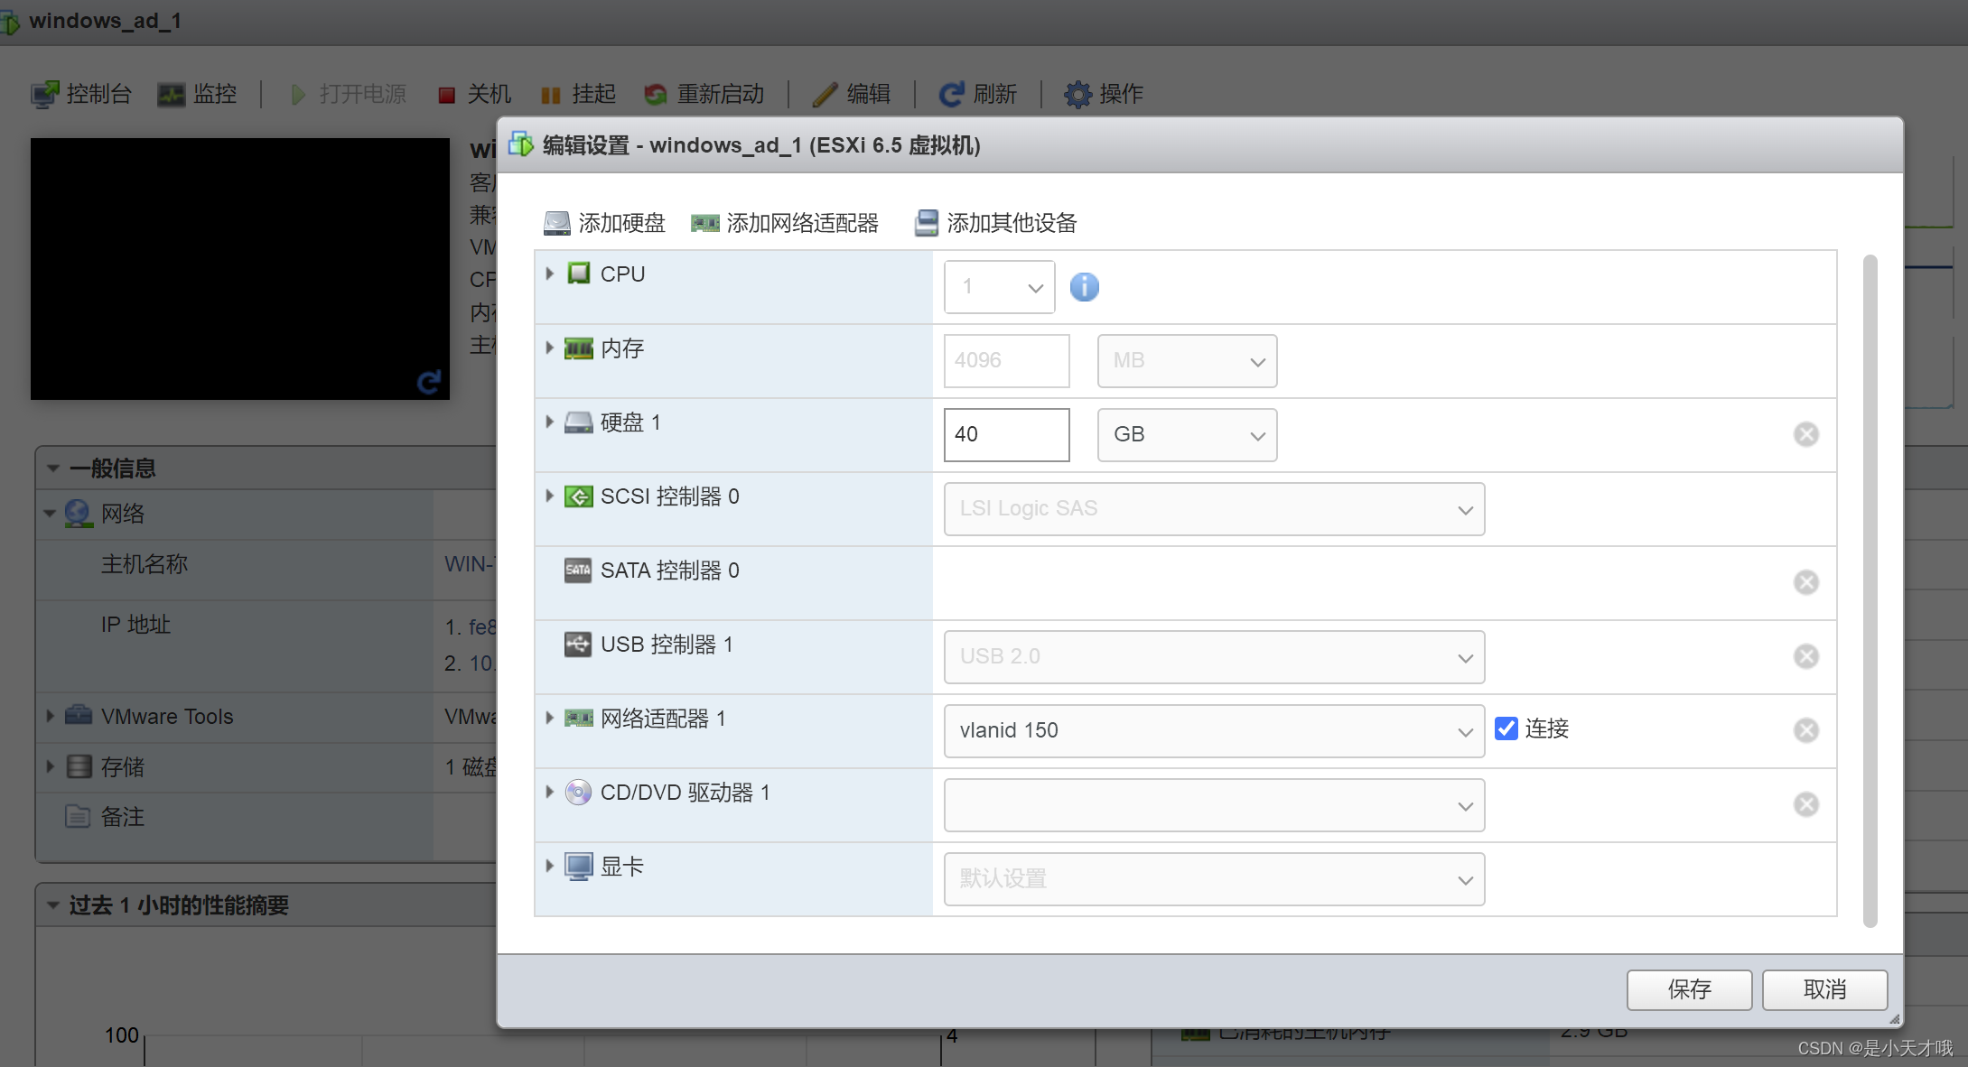Click the Add hard disk icon
The image size is (1968, 1067).
tap(556, 223)
